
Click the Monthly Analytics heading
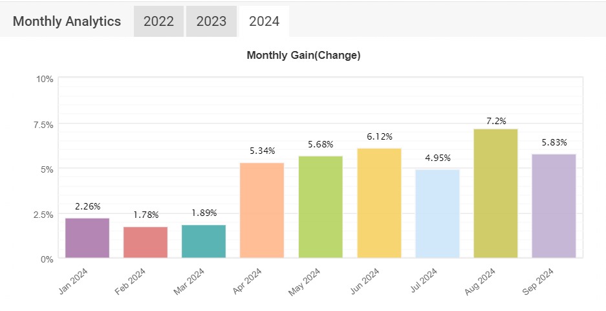[x=67, y=21]
